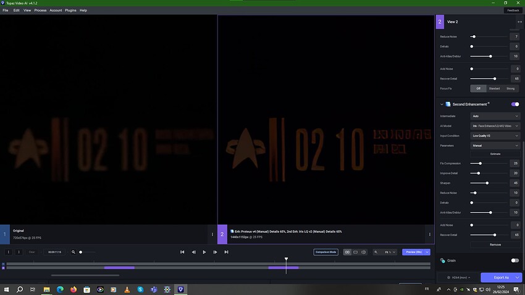Jump to the first frame of the video
525x295 pixels.
pyautogui.click(x=182, y=252)
